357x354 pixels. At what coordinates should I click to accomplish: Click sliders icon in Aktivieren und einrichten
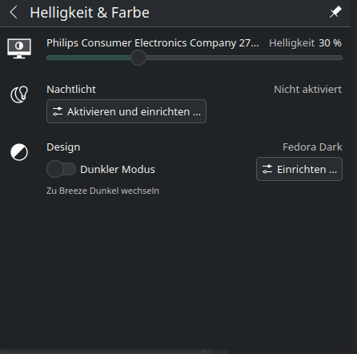(x=58, y=111)
